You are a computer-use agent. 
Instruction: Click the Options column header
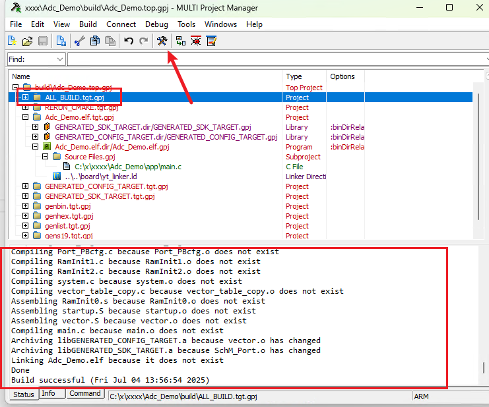click(346, 76)
